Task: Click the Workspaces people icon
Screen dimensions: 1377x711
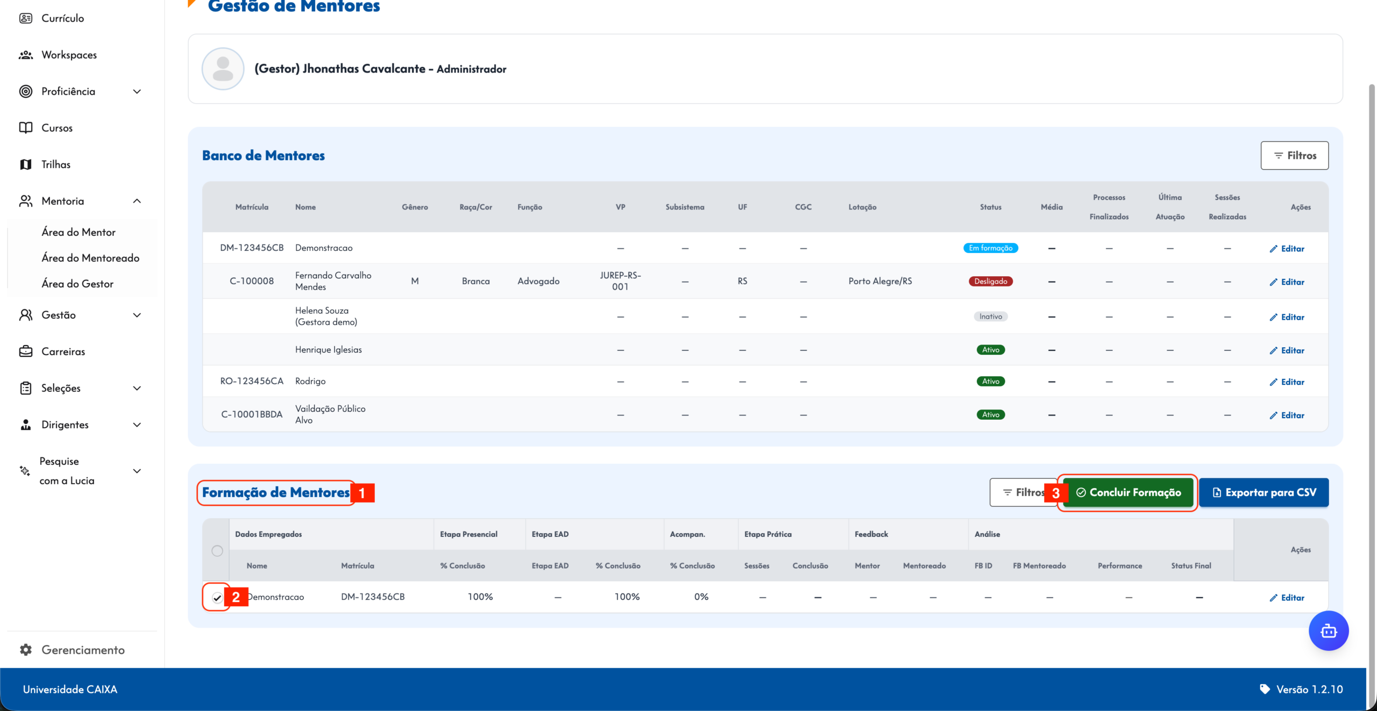Action: (25, 55)
